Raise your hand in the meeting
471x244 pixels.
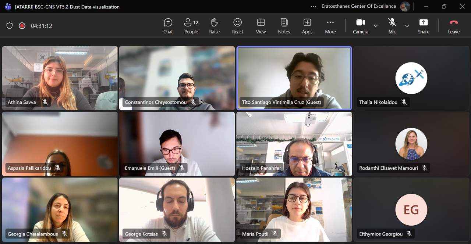click(x=214, y=26)
